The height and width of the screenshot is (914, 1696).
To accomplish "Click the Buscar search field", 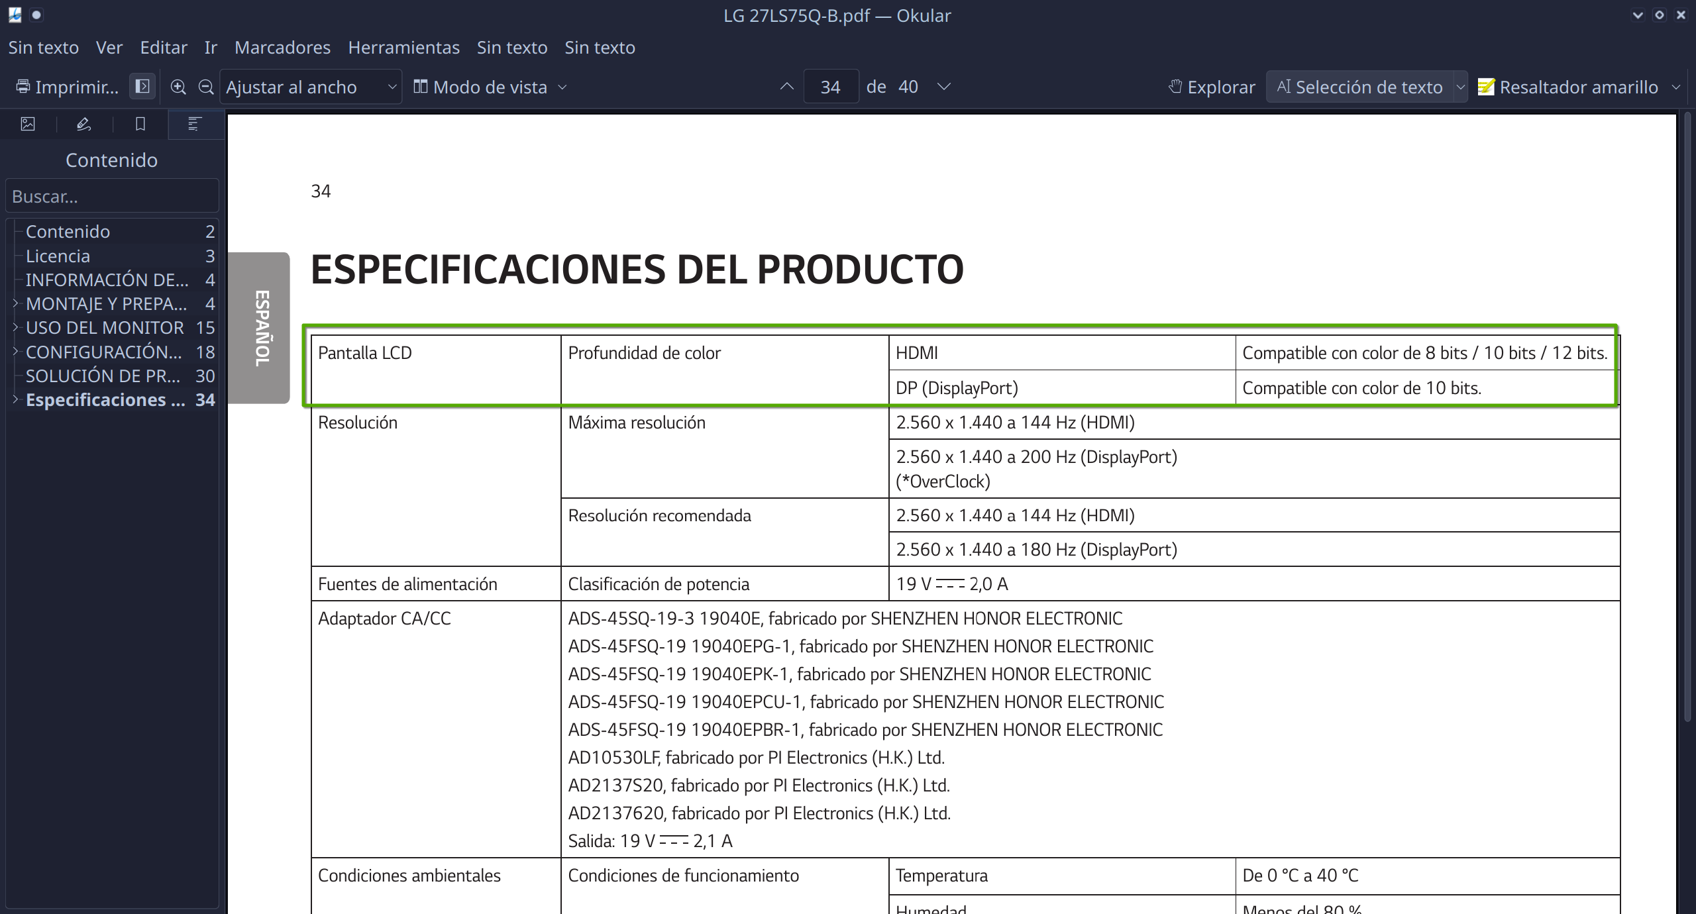I will click(112, 197).
